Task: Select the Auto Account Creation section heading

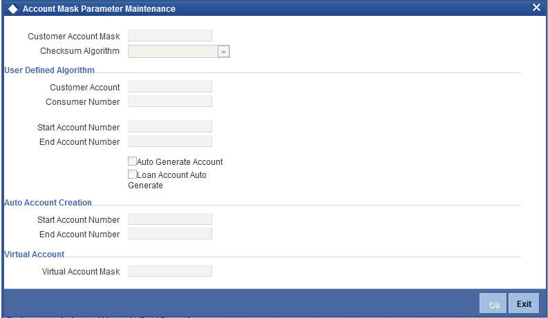Action: [48, 203]
